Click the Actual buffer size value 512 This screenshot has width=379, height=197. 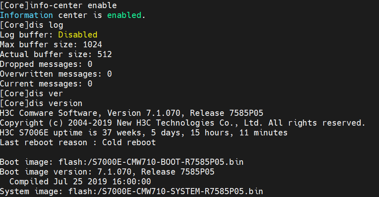tap(105, 54)
